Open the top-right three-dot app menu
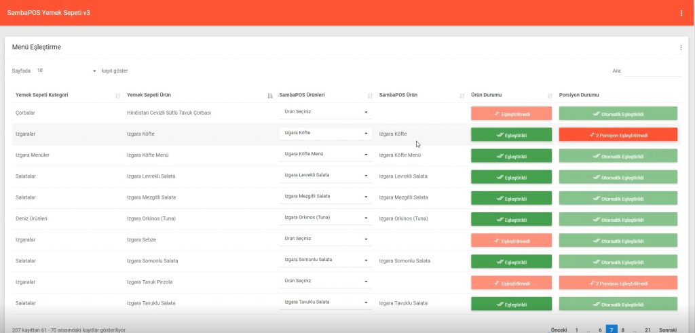This screenshot has width=695, height=333. pyautogui.click(x=681, y=13)
